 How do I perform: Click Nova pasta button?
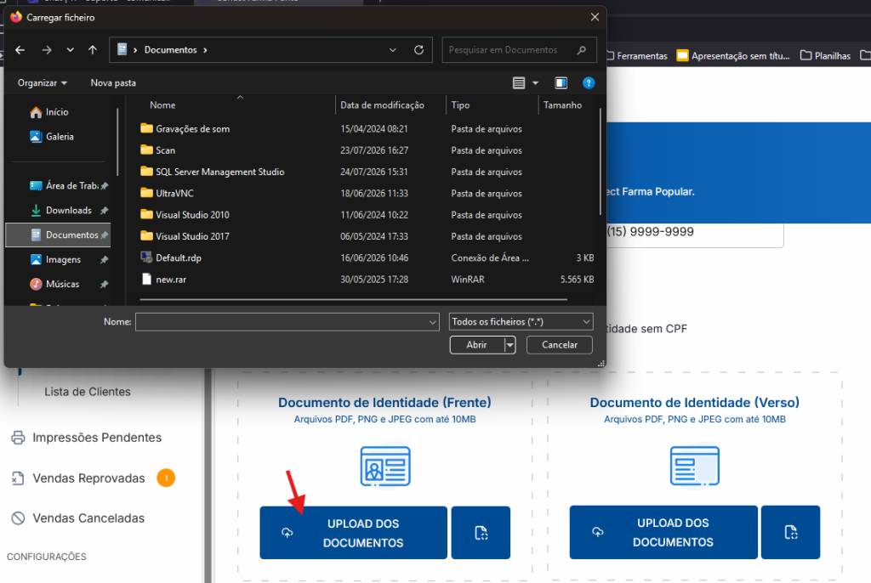pyautogui.click(x=113, y=82)
